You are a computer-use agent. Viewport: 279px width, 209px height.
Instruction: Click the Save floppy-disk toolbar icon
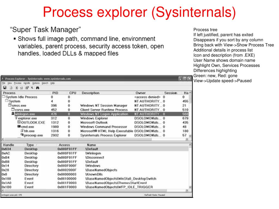pos(5,88)
